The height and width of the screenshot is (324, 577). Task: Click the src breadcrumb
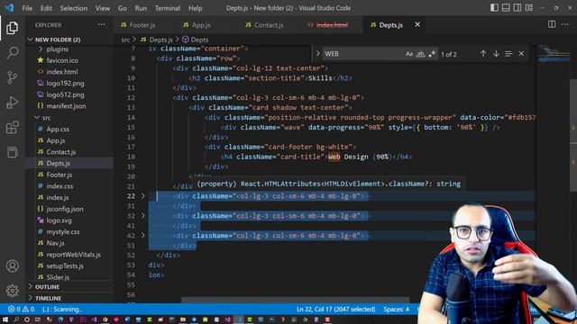[125, 40]
